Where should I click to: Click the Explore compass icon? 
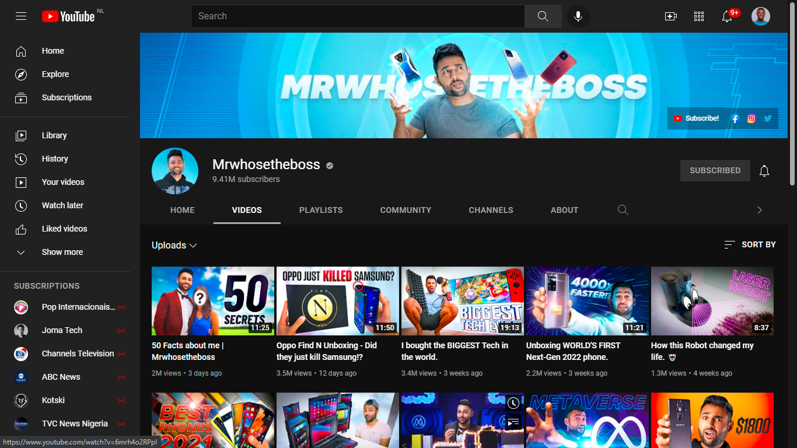pyautogui.click(x=21, y=75)
